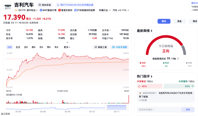The height and width of the screenshot is (116, 198).
Task: Click the 香港交易所 exchange icon
Action: 59,10
